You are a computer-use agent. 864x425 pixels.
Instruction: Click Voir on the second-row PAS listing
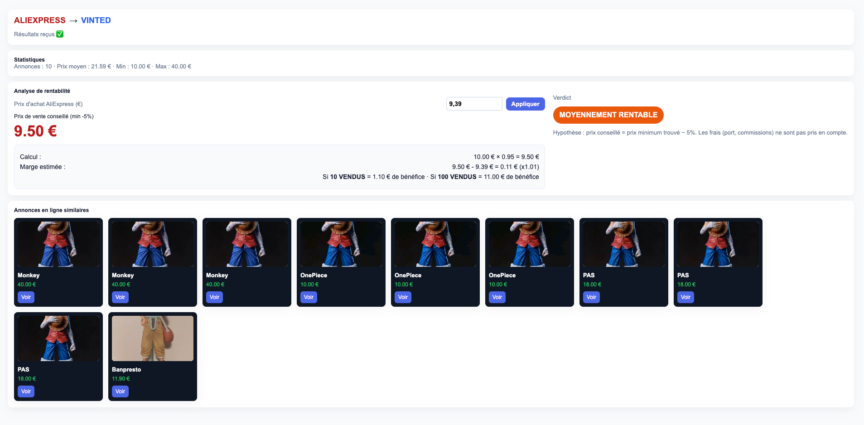point(26,391)
